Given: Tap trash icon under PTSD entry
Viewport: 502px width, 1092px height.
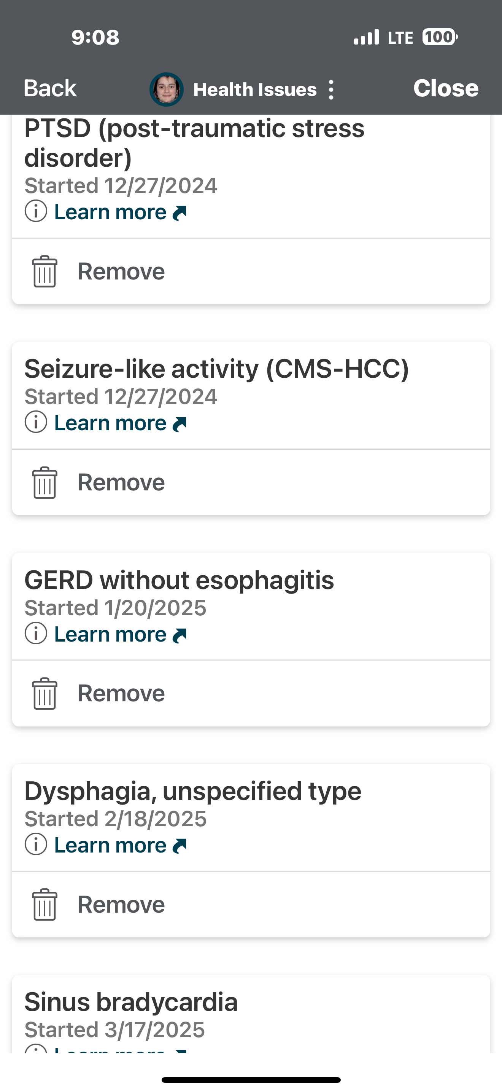Looking at the screenshot, I should 44,272.
